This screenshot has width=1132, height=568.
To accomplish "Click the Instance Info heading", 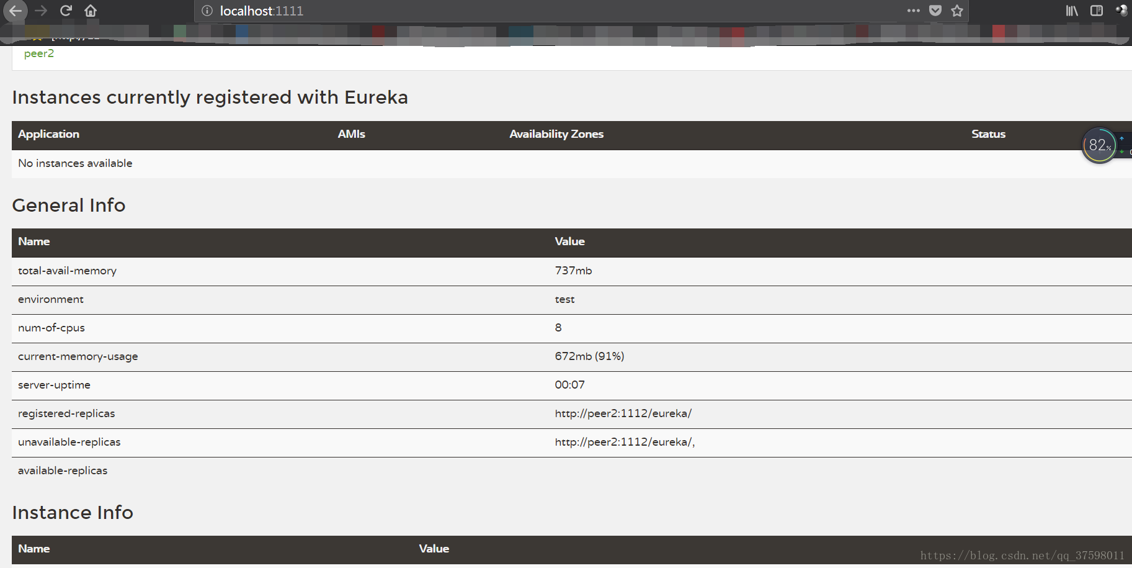I will point(73,513).
